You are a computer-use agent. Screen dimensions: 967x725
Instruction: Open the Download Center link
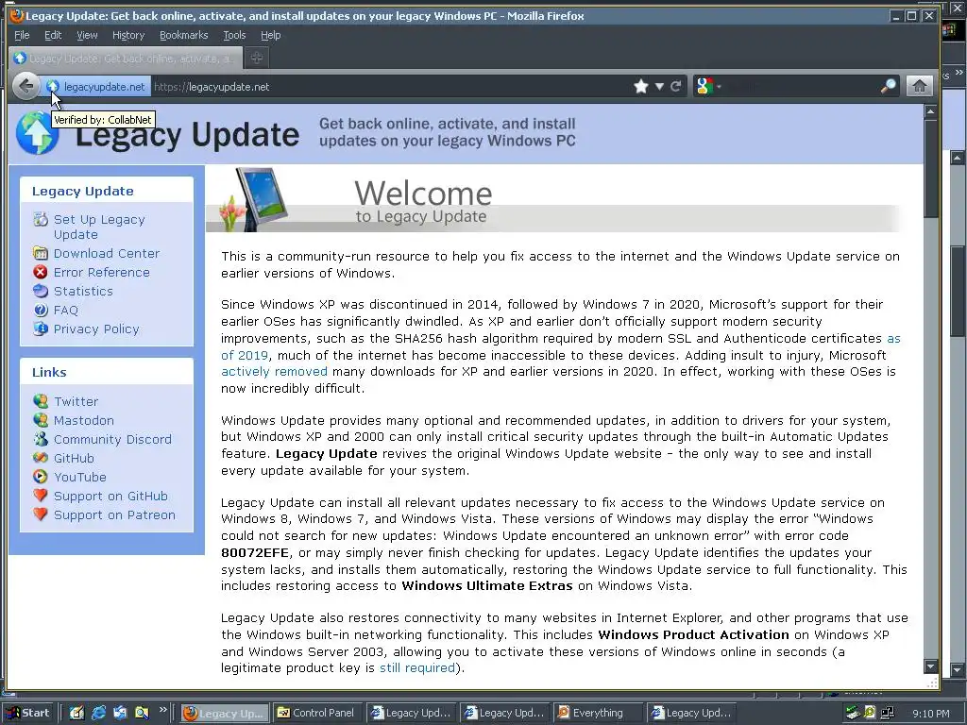(107, 253)
